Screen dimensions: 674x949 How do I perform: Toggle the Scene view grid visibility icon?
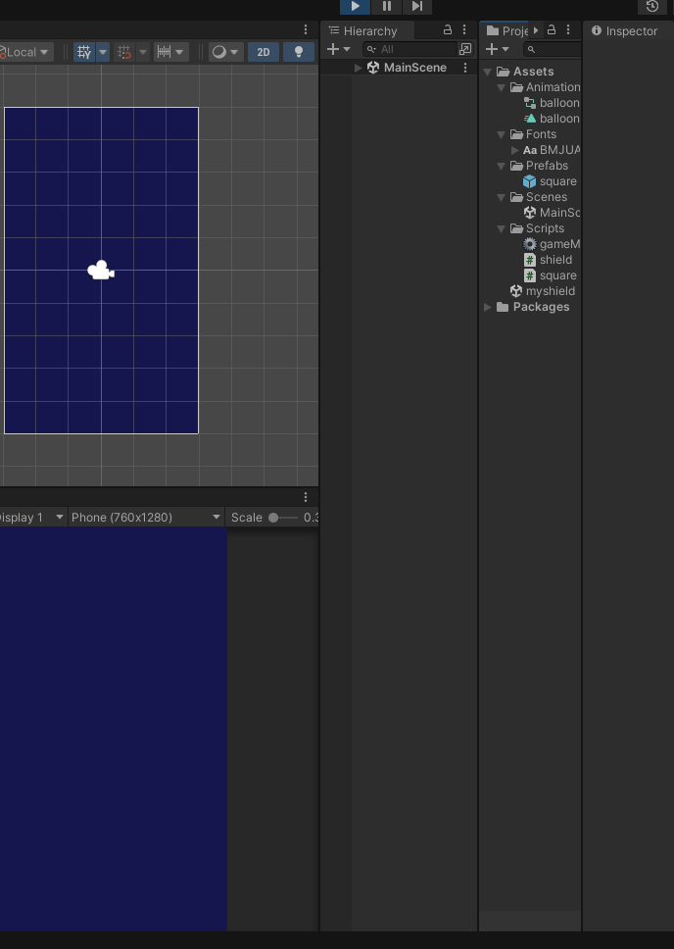[84, 52]
